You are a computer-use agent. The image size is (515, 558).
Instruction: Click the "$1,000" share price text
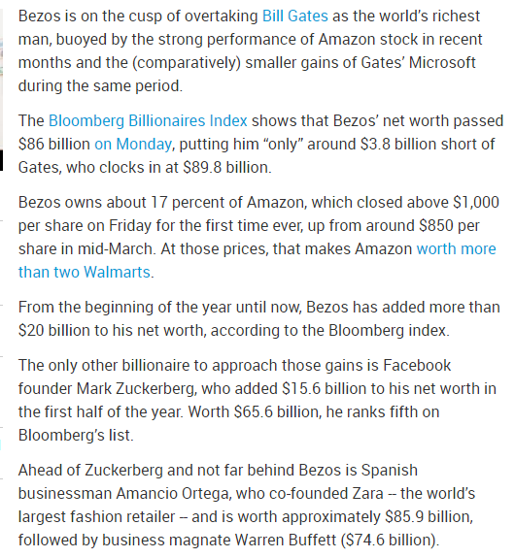tap(476, 203)
